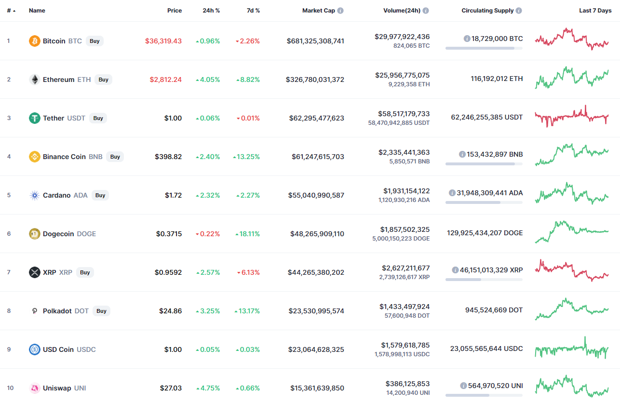Open Tether 7-day sparkline chart
This screenshot has width=620, height=403.
click(572, 116)
